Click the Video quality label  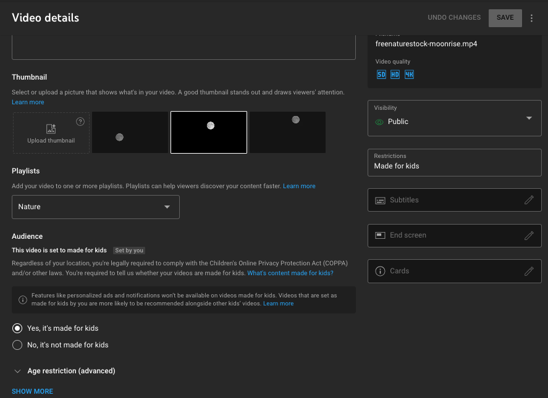tap(393, 62)
